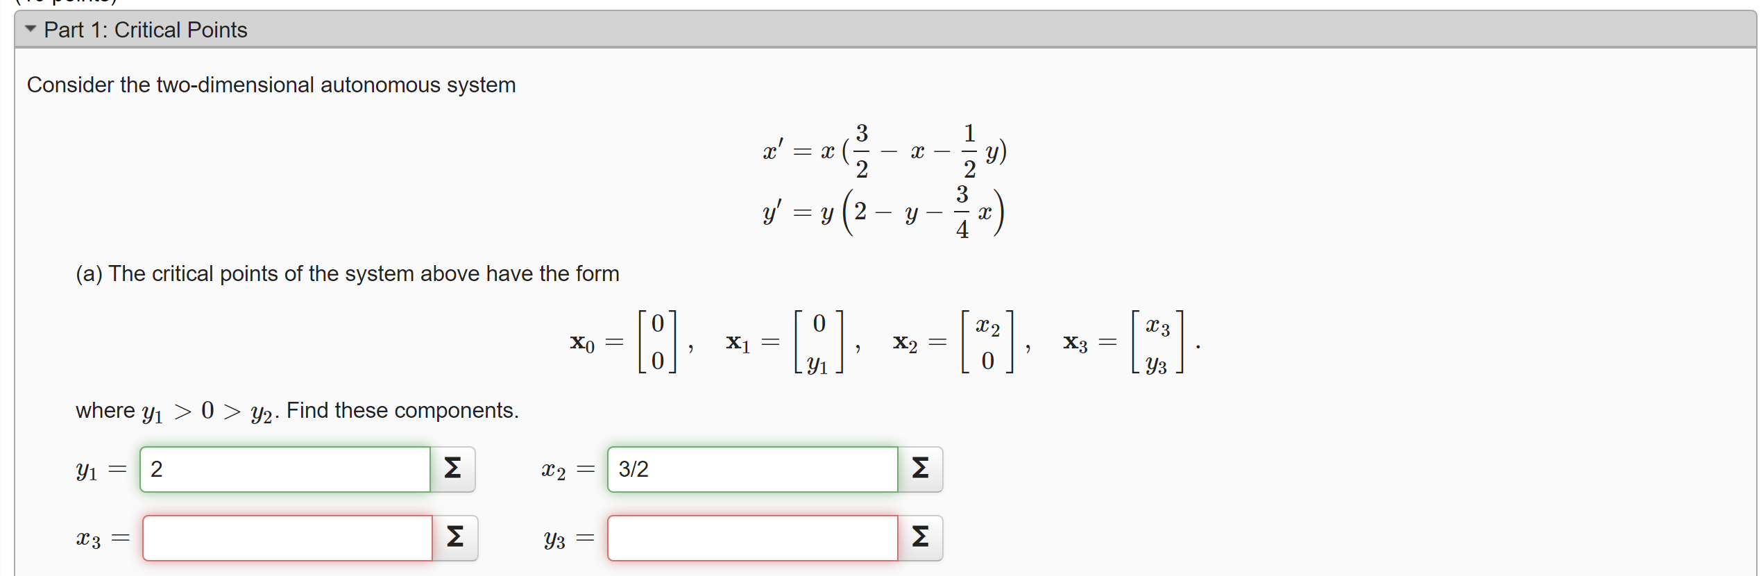Click the red-outlined y3 input box

point(751,537)
